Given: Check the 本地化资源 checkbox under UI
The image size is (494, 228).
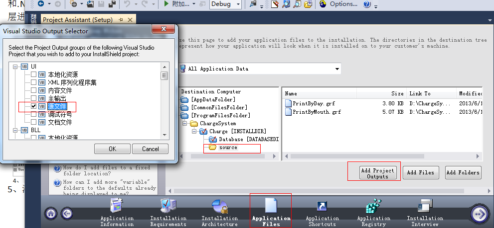Looking at the screenshot, I should pyautogui.click(x=33, y=75).
